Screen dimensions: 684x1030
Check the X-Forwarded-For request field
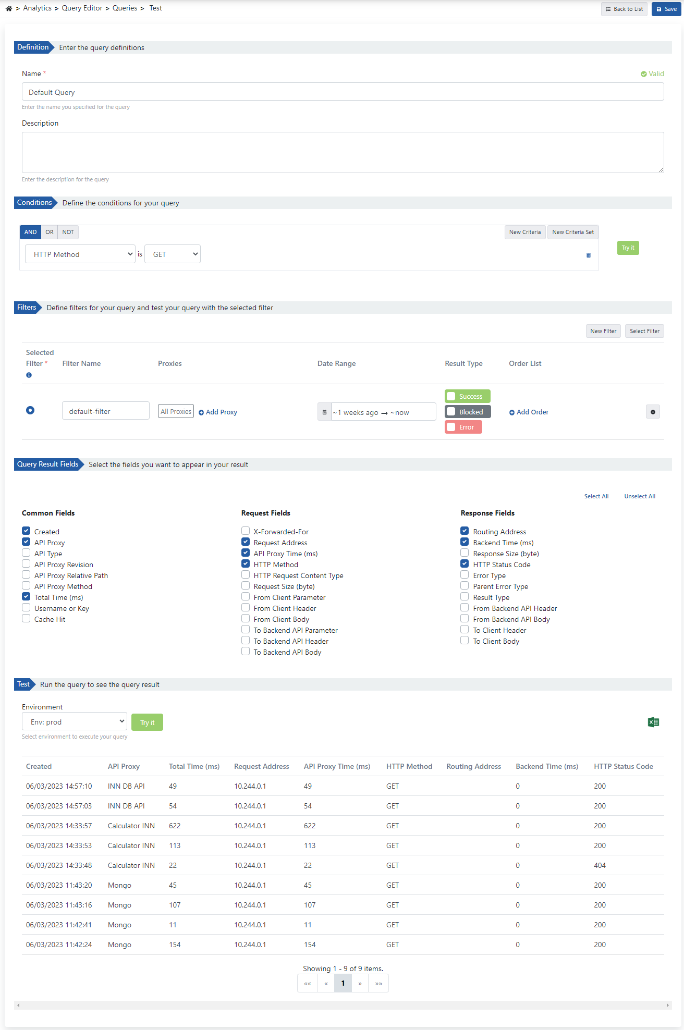point(246,531)
